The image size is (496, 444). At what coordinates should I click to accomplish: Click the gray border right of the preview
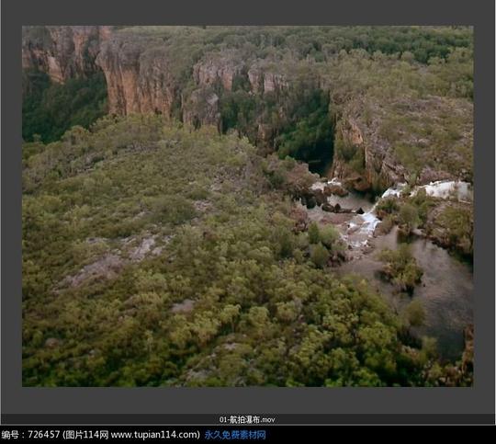tap(484, 206)
